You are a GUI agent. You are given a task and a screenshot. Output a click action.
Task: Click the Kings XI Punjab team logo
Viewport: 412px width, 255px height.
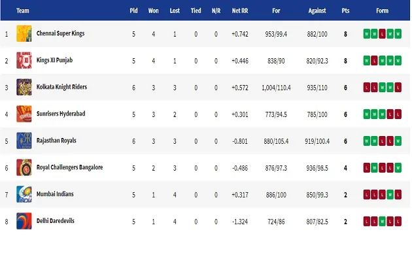coord(24,60)
